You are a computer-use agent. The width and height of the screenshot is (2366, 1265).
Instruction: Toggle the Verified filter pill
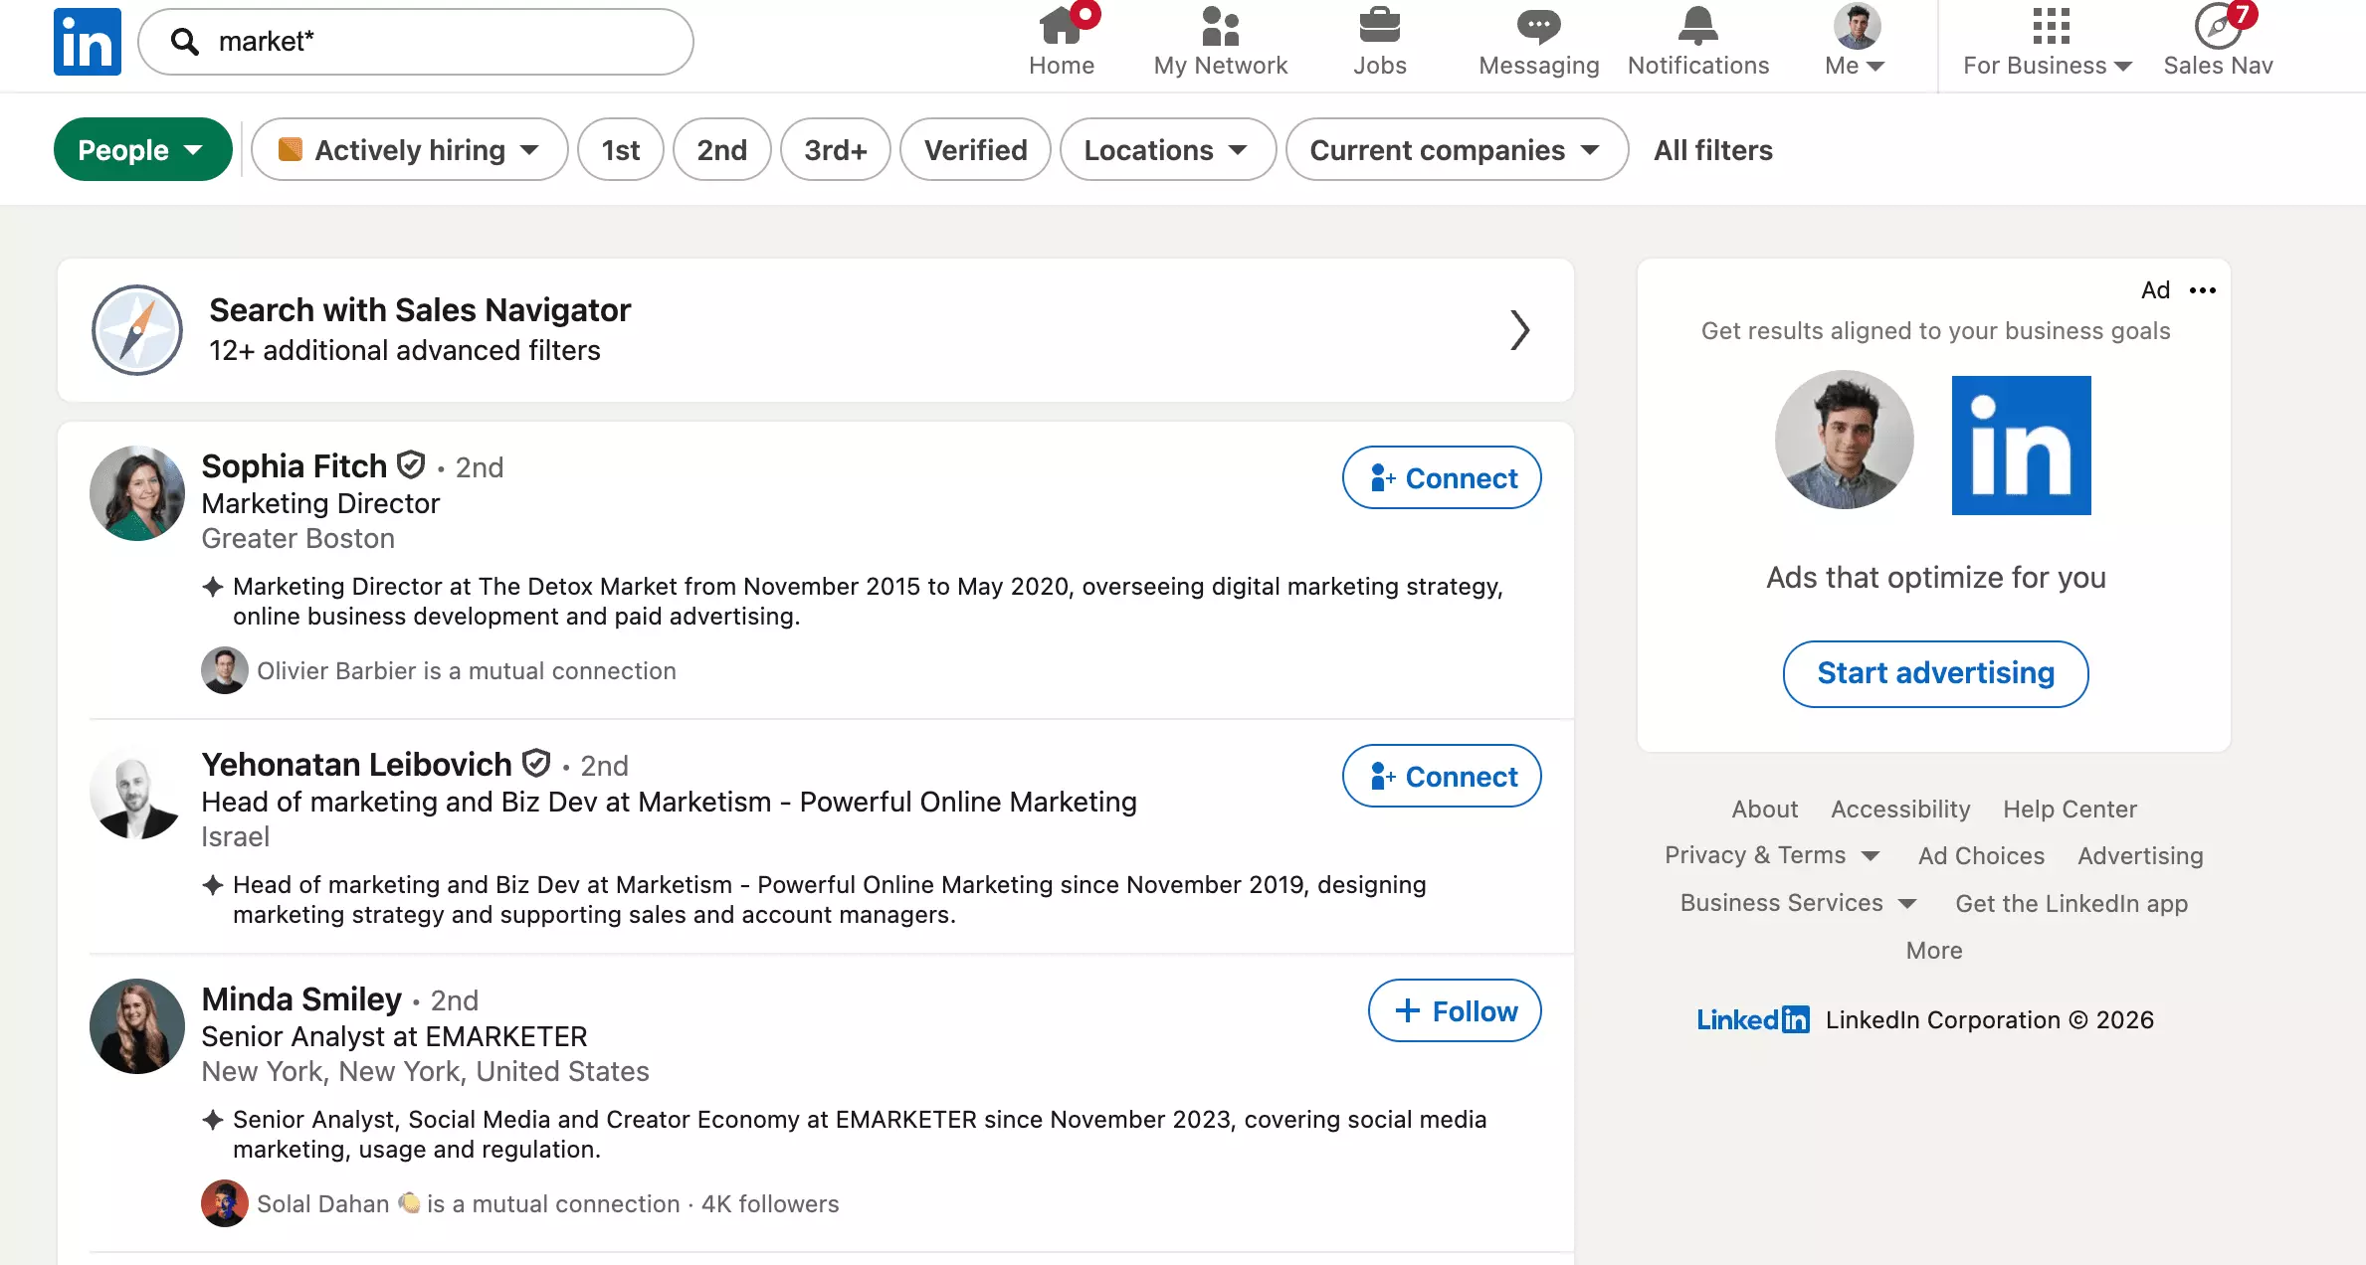point(975,149)
